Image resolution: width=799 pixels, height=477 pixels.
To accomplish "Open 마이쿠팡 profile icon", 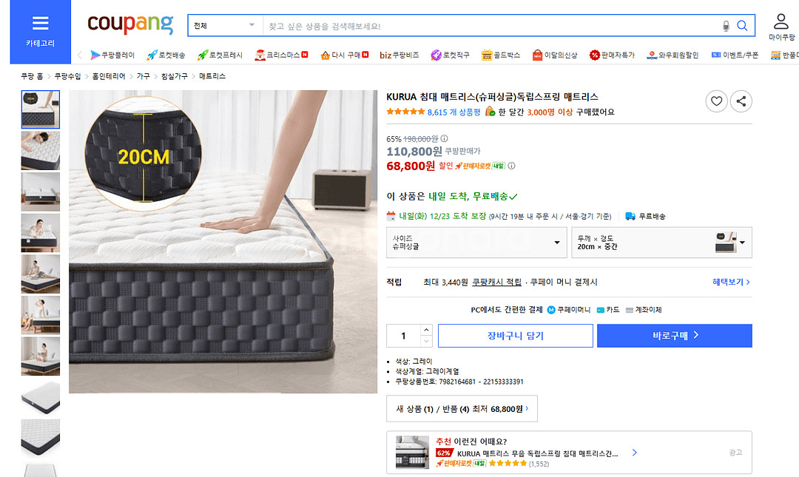I will pos(781,27).
